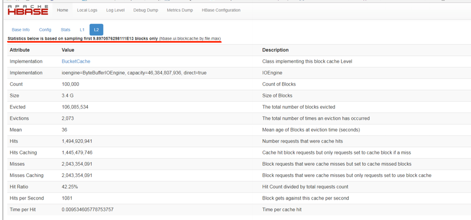Click the Hit Ratio attribute label

click(x=19, y=186)
